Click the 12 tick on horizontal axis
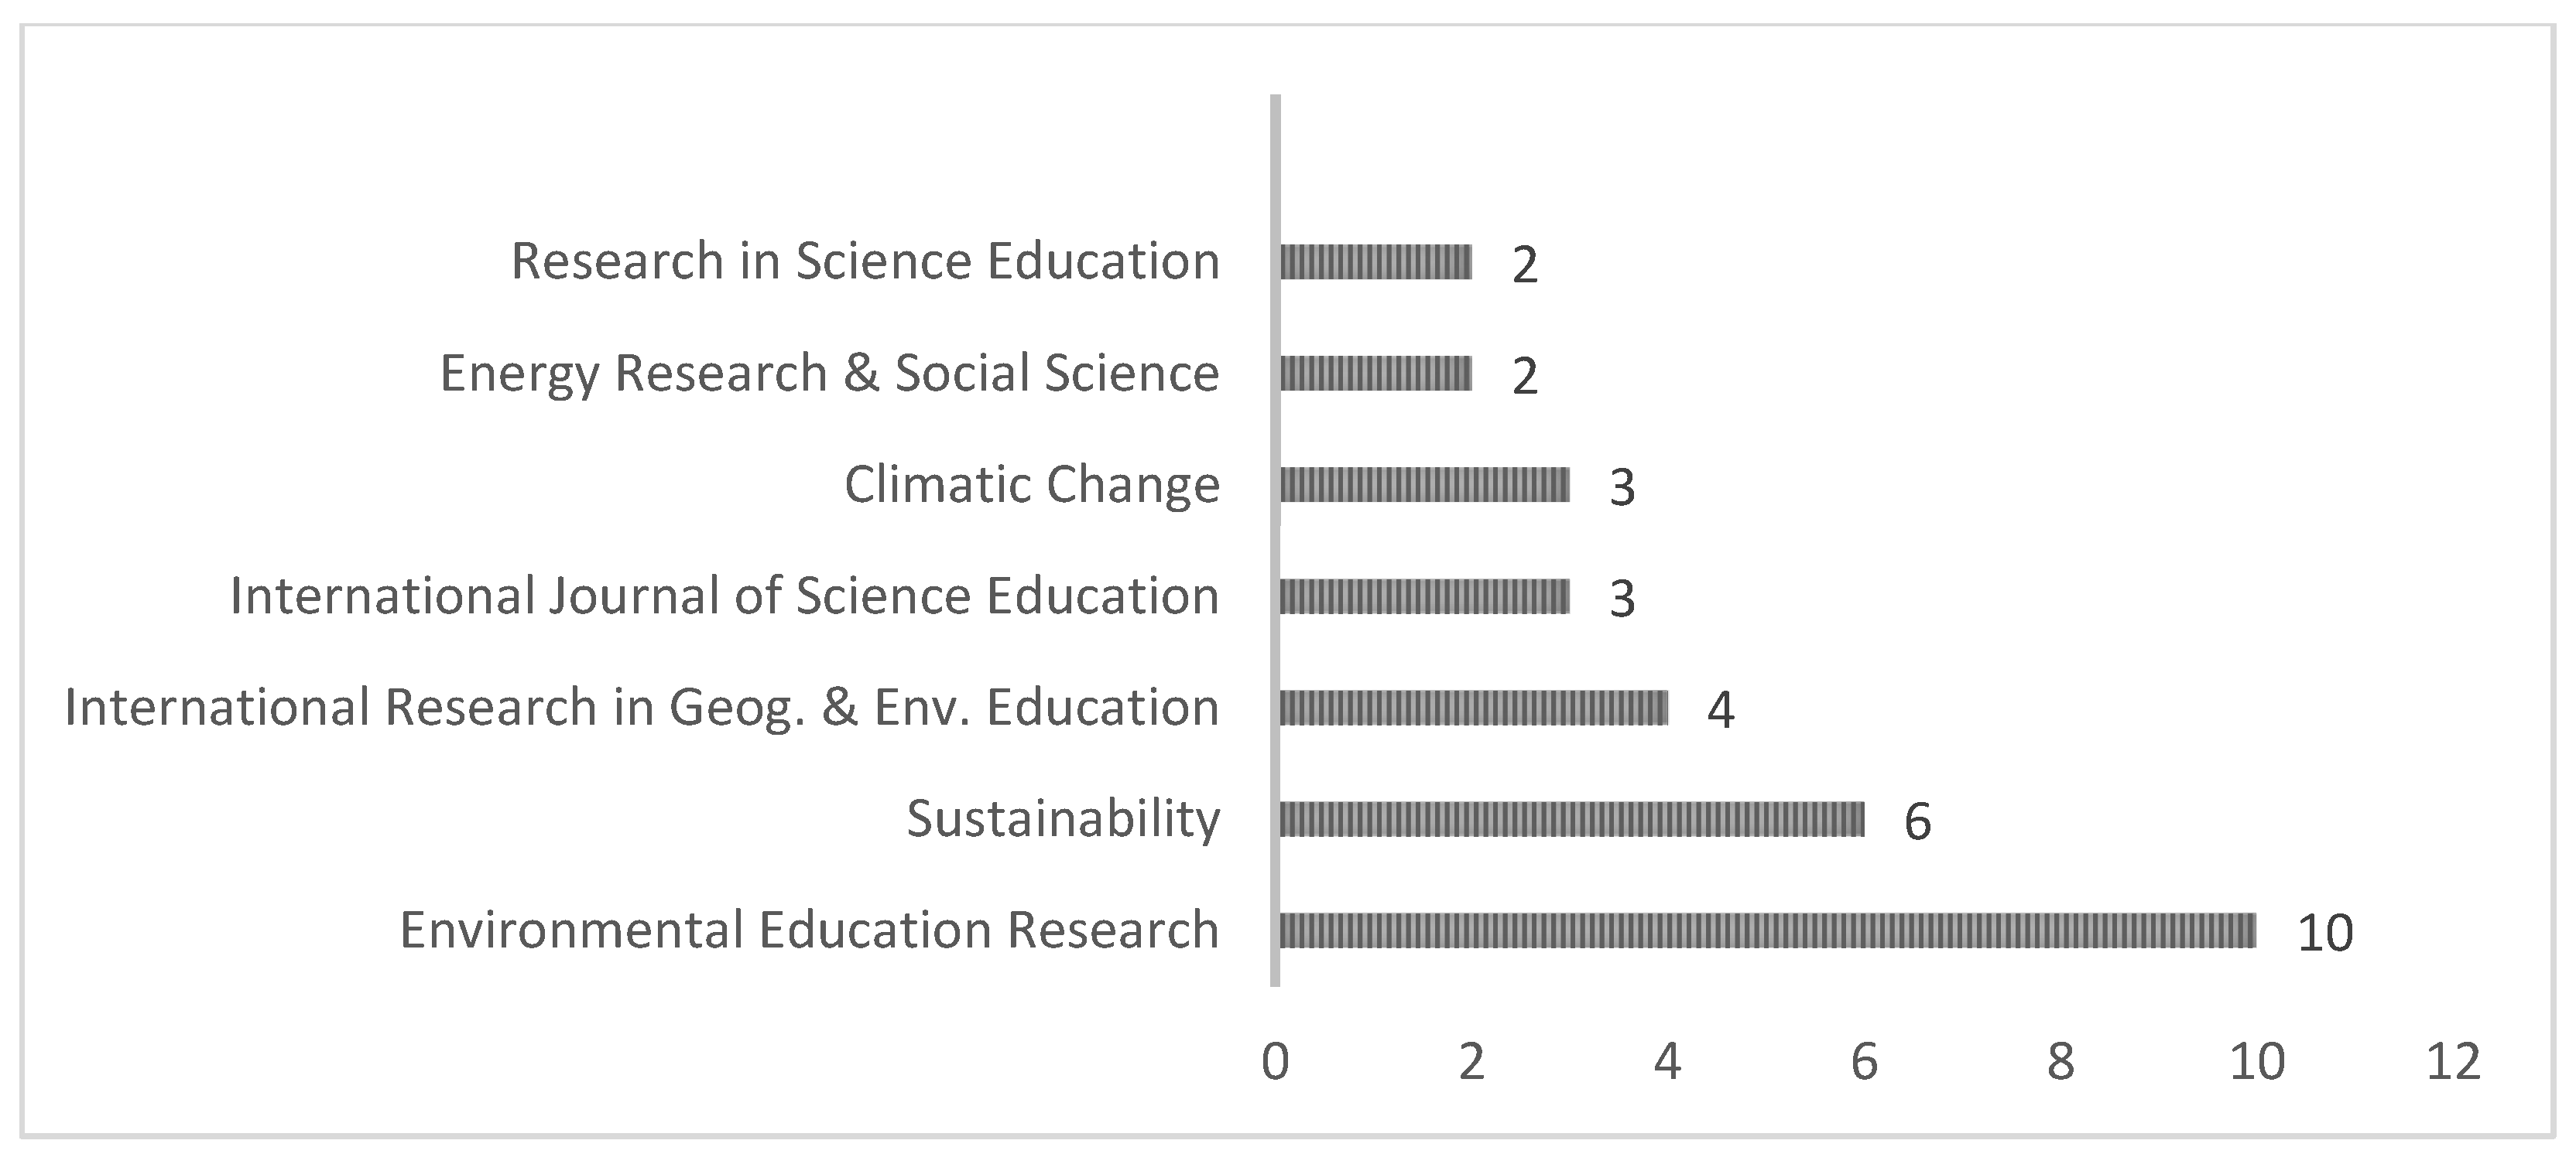The image size is (2576, 1154). [x=2453, y=1061]
